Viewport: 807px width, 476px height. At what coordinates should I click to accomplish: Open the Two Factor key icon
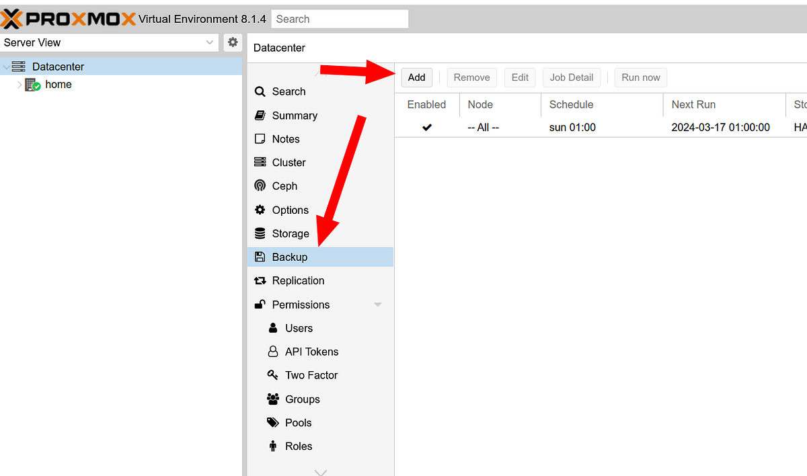(x=272, y=375)
